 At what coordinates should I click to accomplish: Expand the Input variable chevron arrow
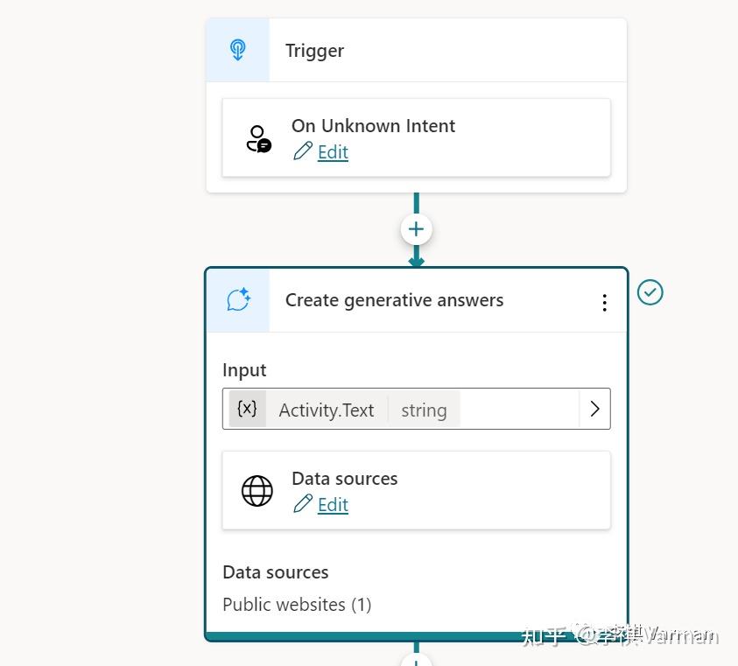[x=594, y=409]
